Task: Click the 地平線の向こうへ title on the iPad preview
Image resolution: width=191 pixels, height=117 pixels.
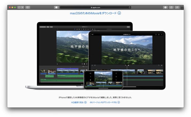Action: click(127, 50)
